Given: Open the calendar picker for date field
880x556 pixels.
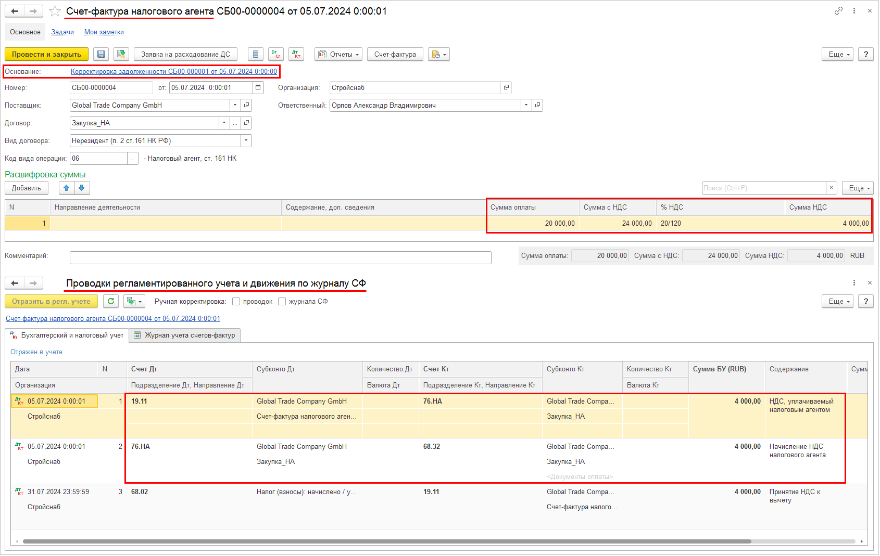Looking at the screenshot, I should point(258,87).
